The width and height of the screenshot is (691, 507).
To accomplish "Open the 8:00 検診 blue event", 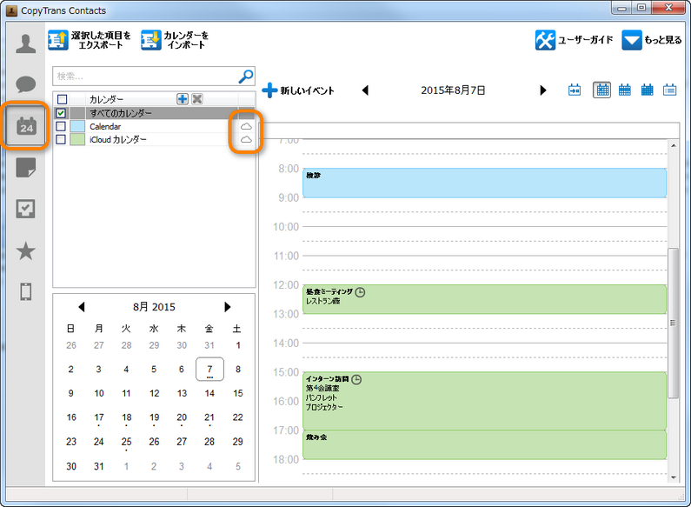I will (484, 183).
